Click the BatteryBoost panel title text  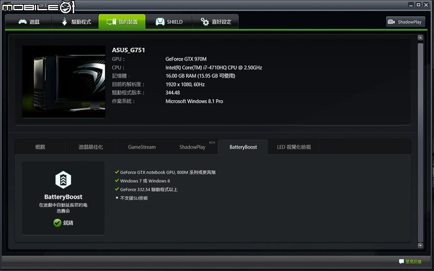[63, 197]
